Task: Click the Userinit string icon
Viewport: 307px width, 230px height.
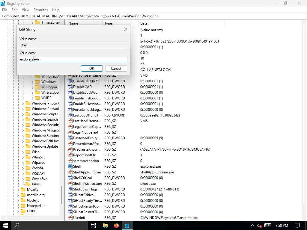Action: point(70,217)
